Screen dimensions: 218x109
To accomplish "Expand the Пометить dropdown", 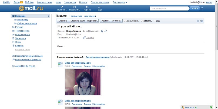I will pos(146,21).
